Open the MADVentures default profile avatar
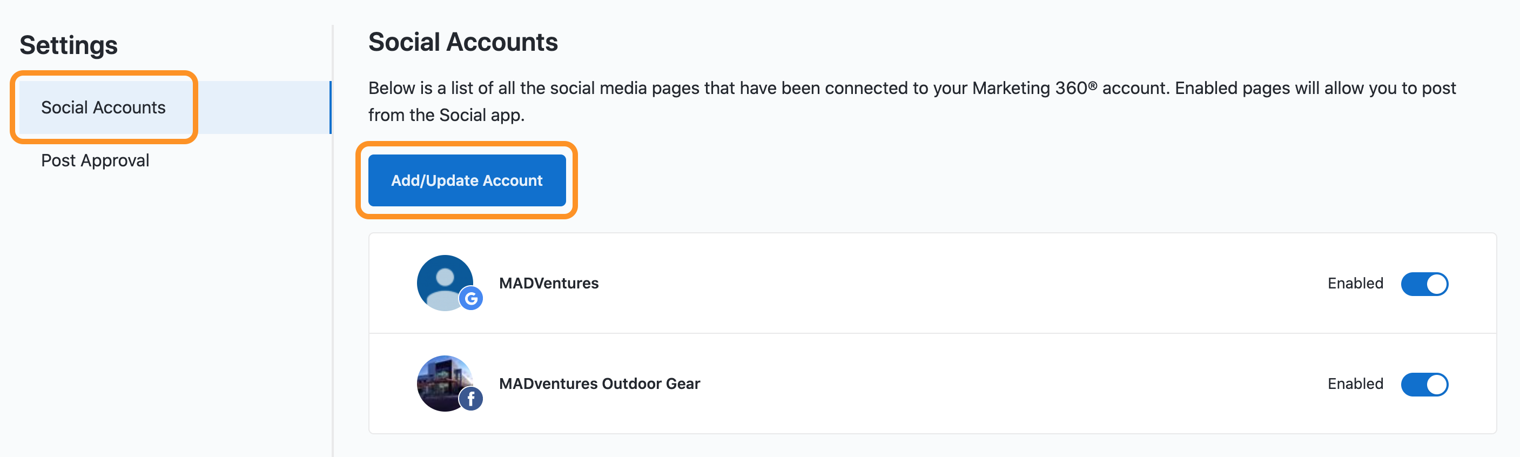Image resolution: width=1520 pixels, height=457 pixels. (445, 283)
